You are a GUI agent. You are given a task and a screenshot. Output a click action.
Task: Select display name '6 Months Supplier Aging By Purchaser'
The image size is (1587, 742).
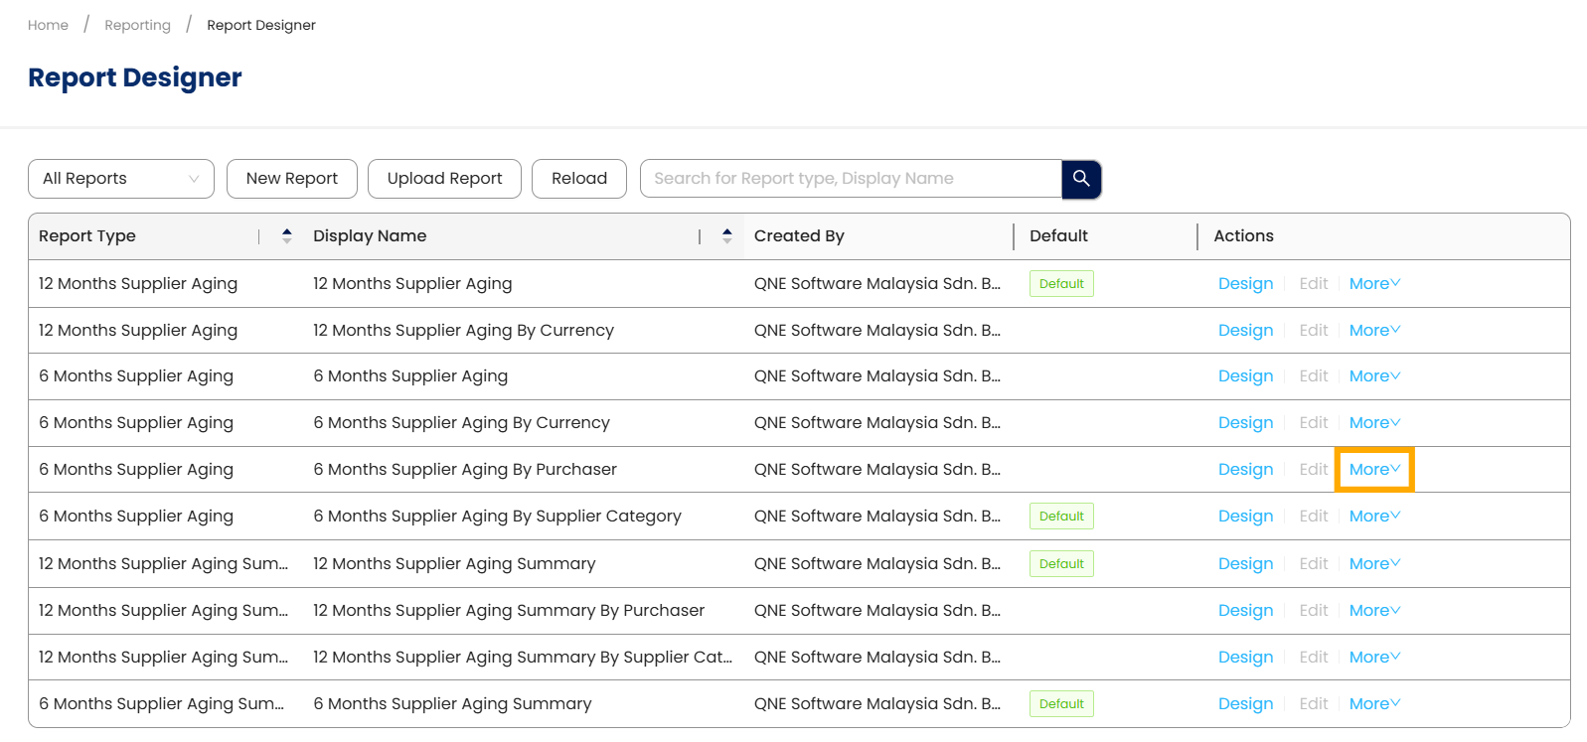[465, 469]
